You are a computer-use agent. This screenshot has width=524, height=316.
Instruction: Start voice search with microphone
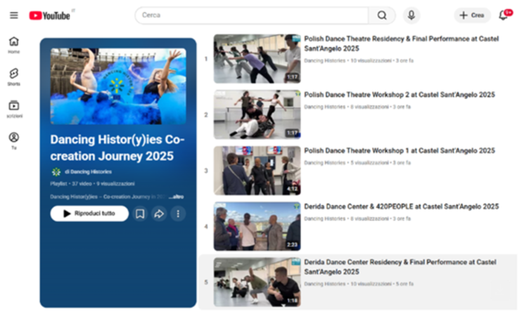[411, 15]
